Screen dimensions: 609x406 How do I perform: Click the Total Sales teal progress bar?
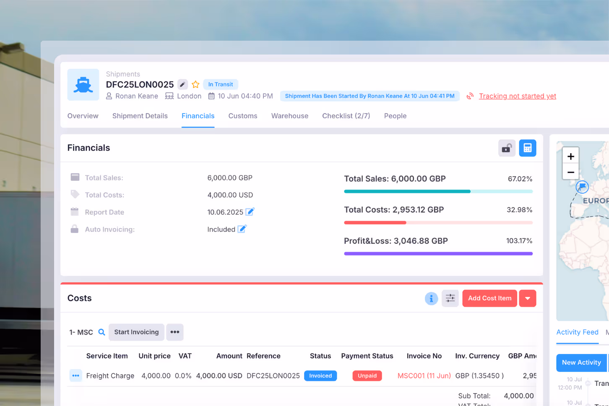pos(438,191)
